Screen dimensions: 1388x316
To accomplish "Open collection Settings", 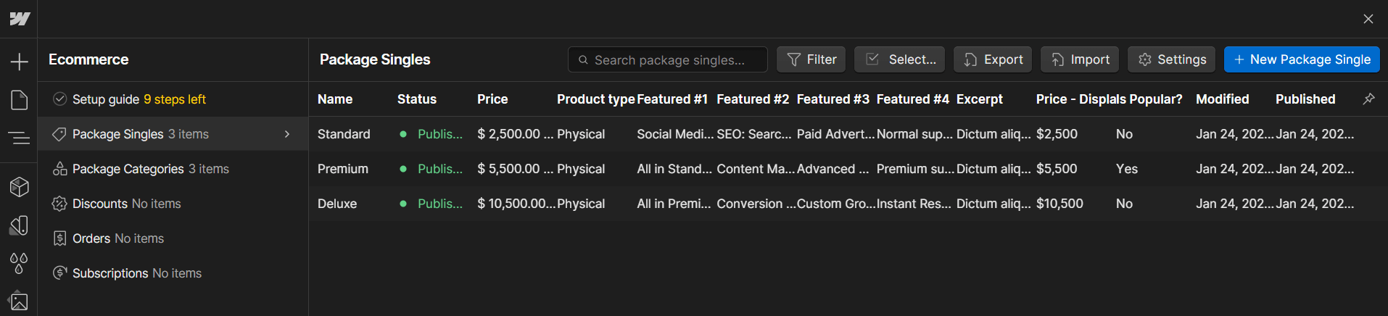I will [1171, 59].
